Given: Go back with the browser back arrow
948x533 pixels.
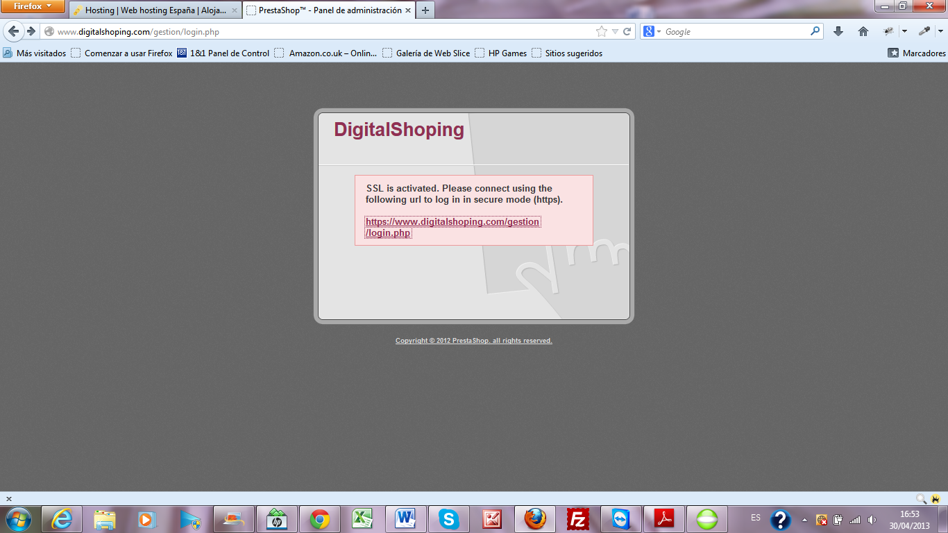Looking at the screenshot, I should pyautogui.click(x=13, y=31).
